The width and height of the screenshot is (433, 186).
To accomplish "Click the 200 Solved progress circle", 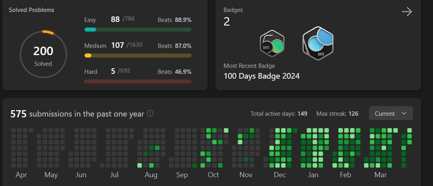I will click(x=43, y=54).
